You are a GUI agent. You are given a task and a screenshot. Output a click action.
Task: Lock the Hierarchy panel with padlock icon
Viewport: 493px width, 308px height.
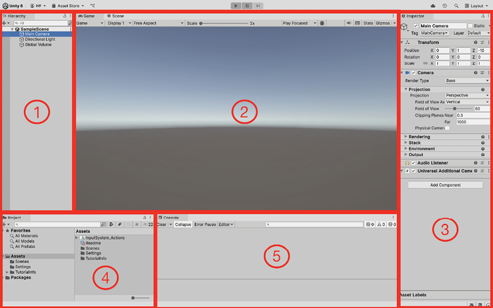click(64, 16)
